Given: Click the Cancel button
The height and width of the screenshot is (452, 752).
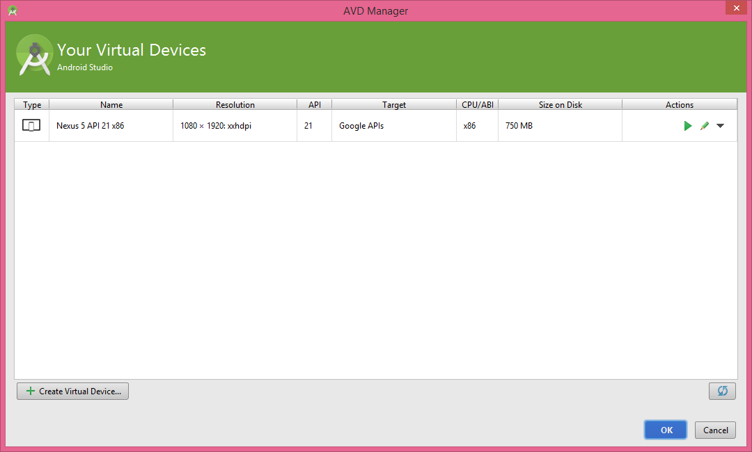Looking at the screenshot, I should (716, 430).
